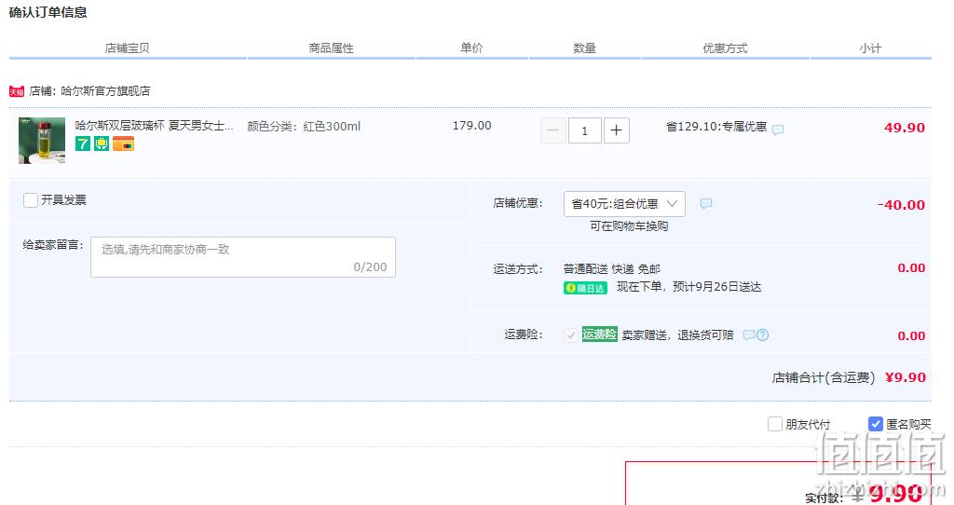The width and height of the screenshot is (954, 505).
Task: Click the 数量 column header
Action: pos(584,48)
